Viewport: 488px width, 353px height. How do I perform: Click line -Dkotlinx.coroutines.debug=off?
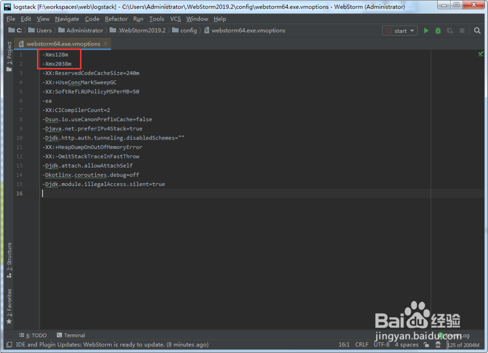click(x=91, y=175)
